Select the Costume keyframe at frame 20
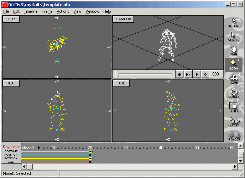245x178 pixels. coord(90,151)
